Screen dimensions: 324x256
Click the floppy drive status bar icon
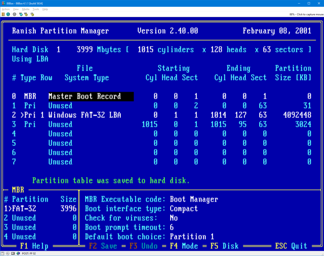pos(3,253)
